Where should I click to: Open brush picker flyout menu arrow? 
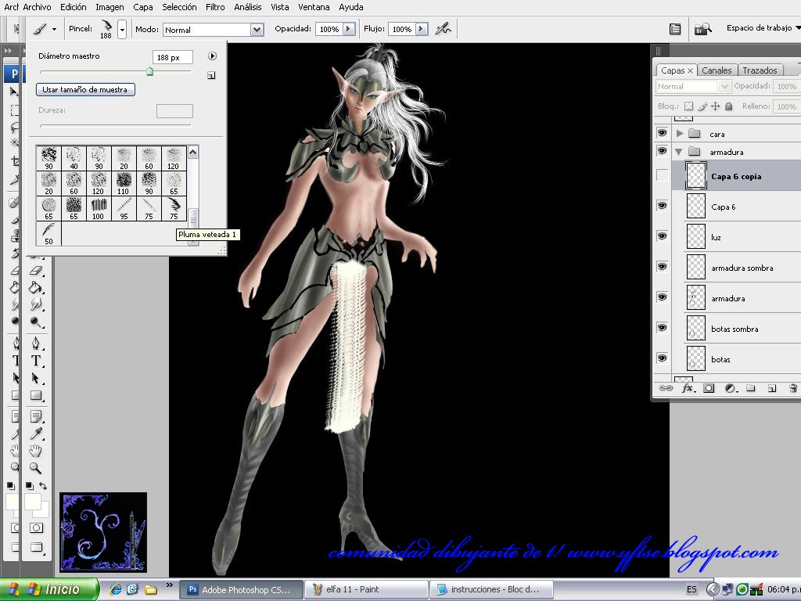coord(212,56)
